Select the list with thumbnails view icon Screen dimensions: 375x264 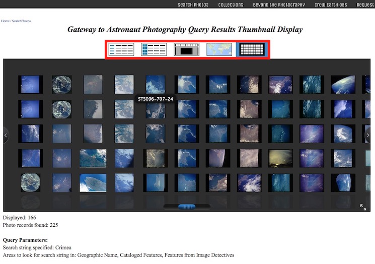pos(154,49)
